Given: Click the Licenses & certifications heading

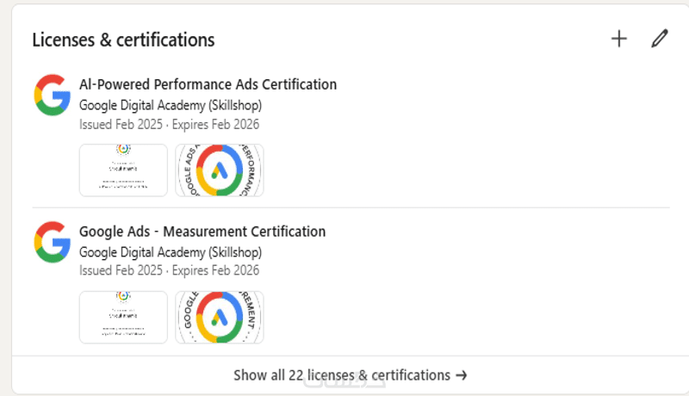Looking at the screenshot, I should 123,40.
